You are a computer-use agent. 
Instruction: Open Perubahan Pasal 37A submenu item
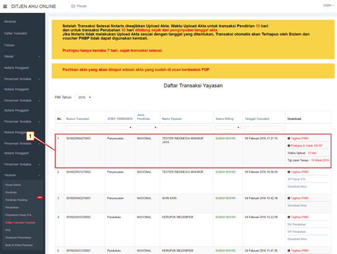(19, 215)
